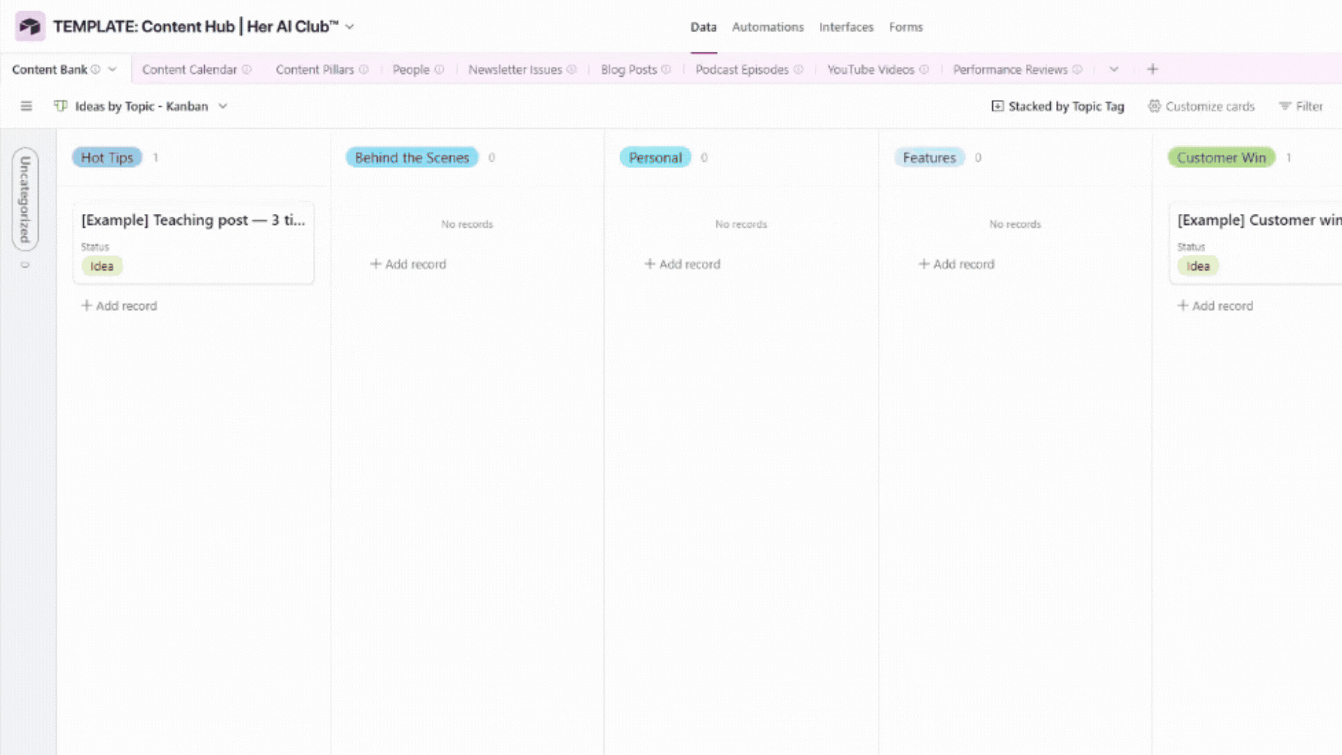This screenshot has width=1342, height=755.
Task: Switch to the Data tab
Action: pyautogui.click(x=703, y=27)
